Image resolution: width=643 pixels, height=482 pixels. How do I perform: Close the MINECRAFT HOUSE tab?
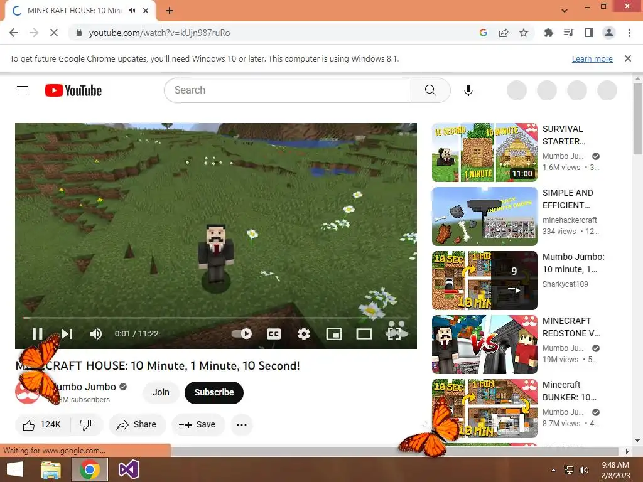pos(146,11)
